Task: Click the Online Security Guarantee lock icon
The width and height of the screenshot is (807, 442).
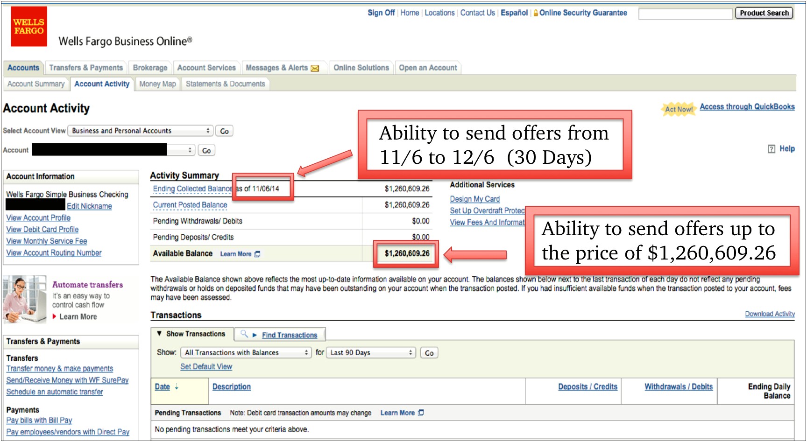Action: 536,13
